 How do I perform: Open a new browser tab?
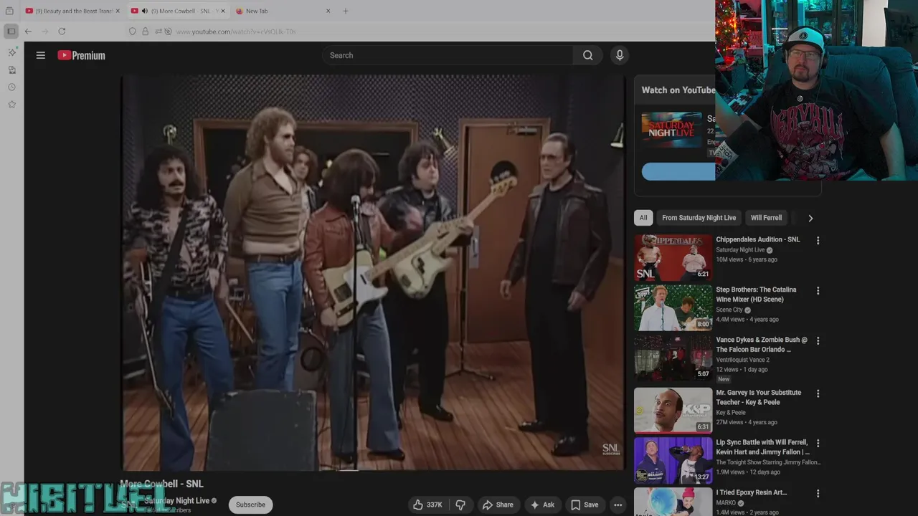[x=346, y=11]
